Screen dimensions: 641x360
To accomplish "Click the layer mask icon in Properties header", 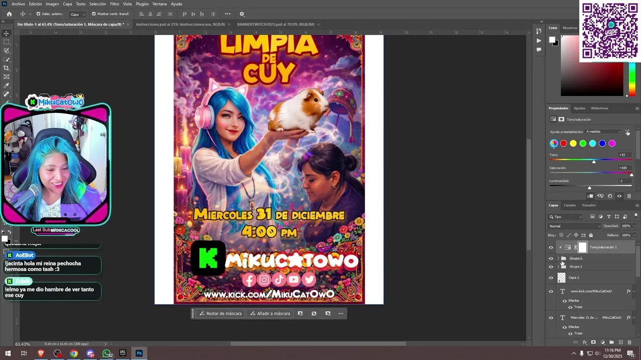I will point(561,119).
